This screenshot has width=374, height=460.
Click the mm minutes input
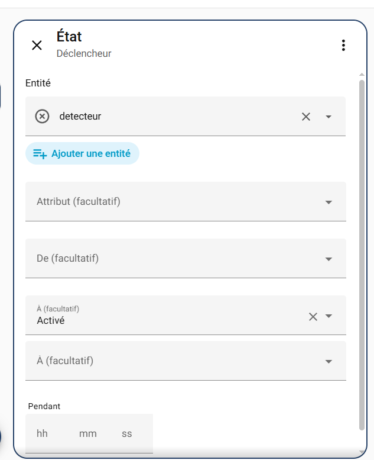(87, 434)
